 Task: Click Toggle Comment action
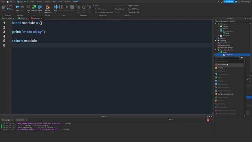pyautogui.click(x=133, y=6)
